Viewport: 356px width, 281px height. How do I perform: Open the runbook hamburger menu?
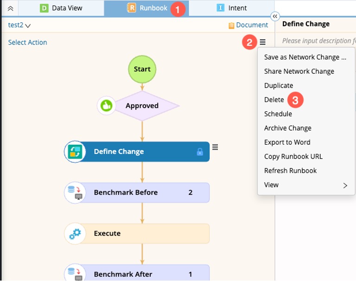tap(262, 42)
